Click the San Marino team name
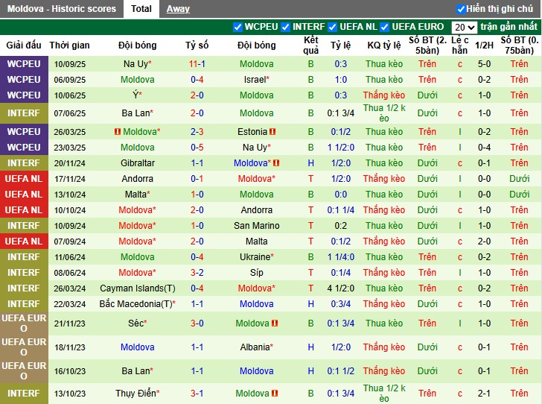 click(257, 226)
